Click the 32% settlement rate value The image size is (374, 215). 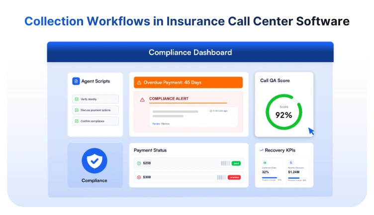coord(265,172)
